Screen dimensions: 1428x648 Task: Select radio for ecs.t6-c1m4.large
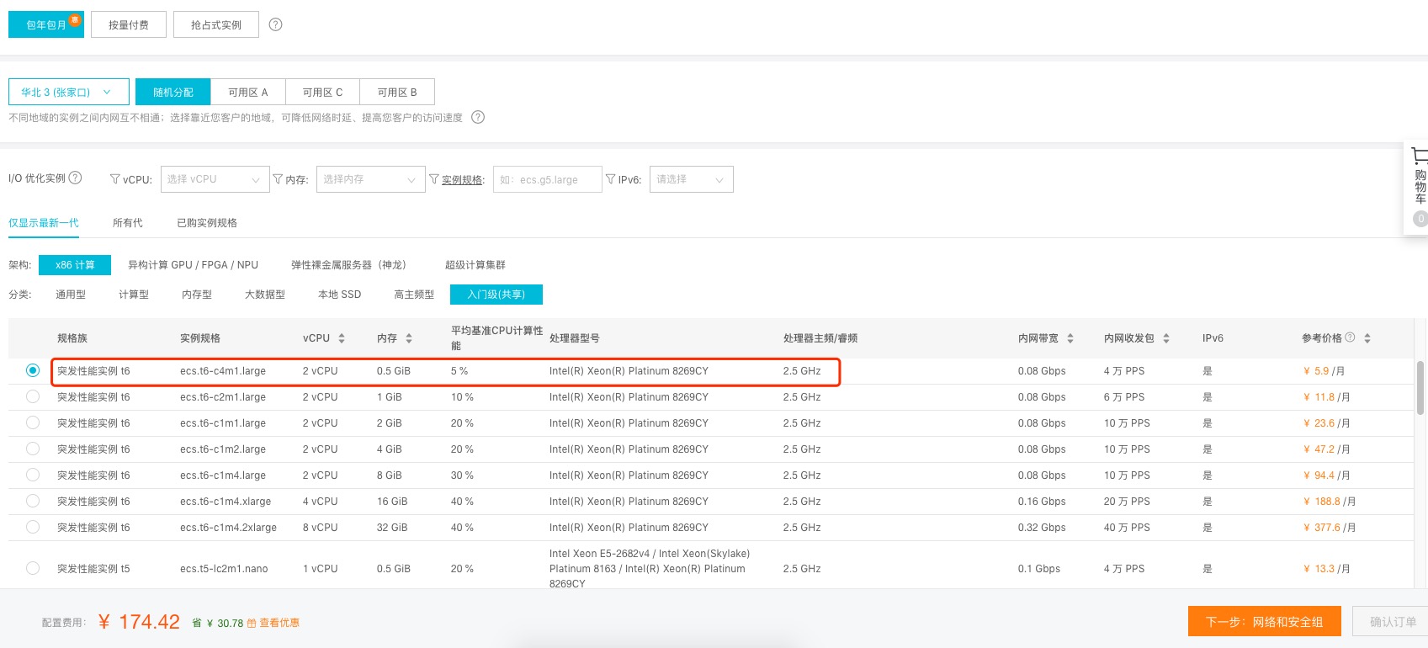[33, 475]
